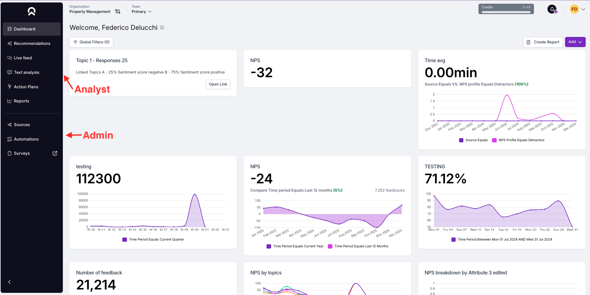Click the Credits progress bar
The width and height of the screenshot is (590, 295).
506,12
